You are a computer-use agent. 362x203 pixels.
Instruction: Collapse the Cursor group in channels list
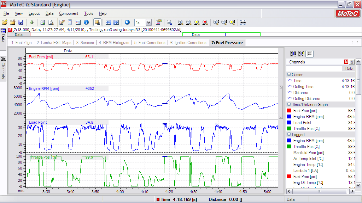click(x=289, y=75)
